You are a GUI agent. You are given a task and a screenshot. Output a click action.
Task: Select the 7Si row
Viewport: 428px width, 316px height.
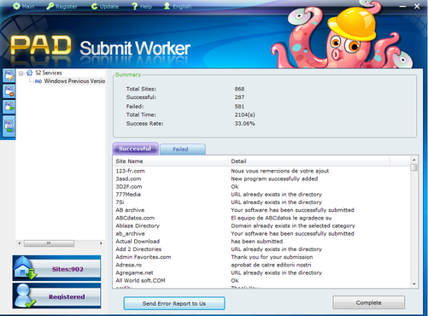tap(261, 202)
